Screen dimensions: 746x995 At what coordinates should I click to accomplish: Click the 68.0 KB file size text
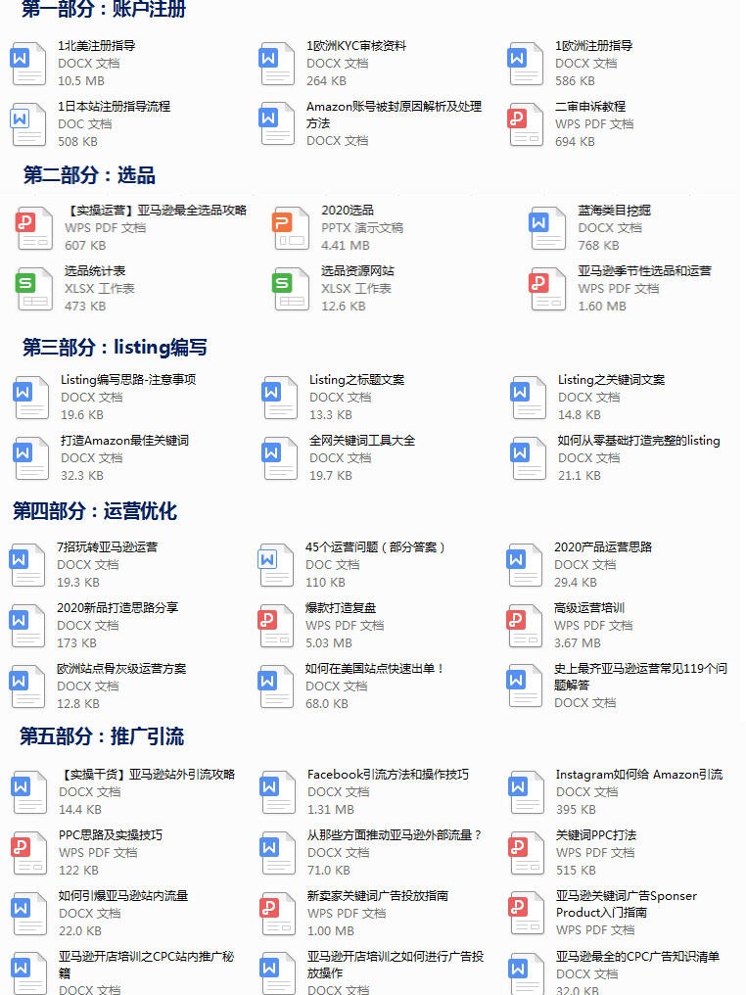327,704
